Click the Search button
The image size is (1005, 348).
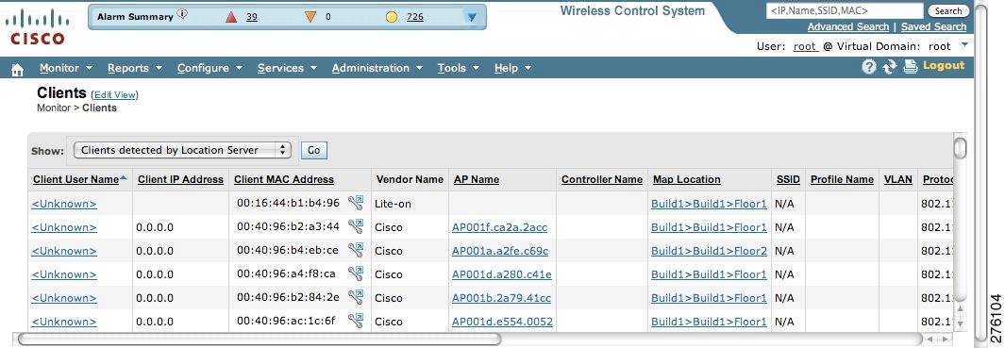[x=948, y=11]
